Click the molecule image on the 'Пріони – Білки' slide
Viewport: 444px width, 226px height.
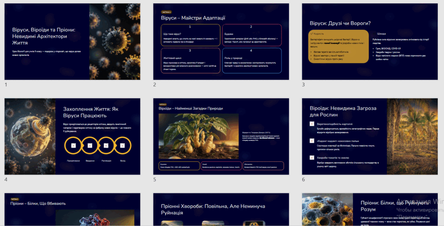(95, 218)
